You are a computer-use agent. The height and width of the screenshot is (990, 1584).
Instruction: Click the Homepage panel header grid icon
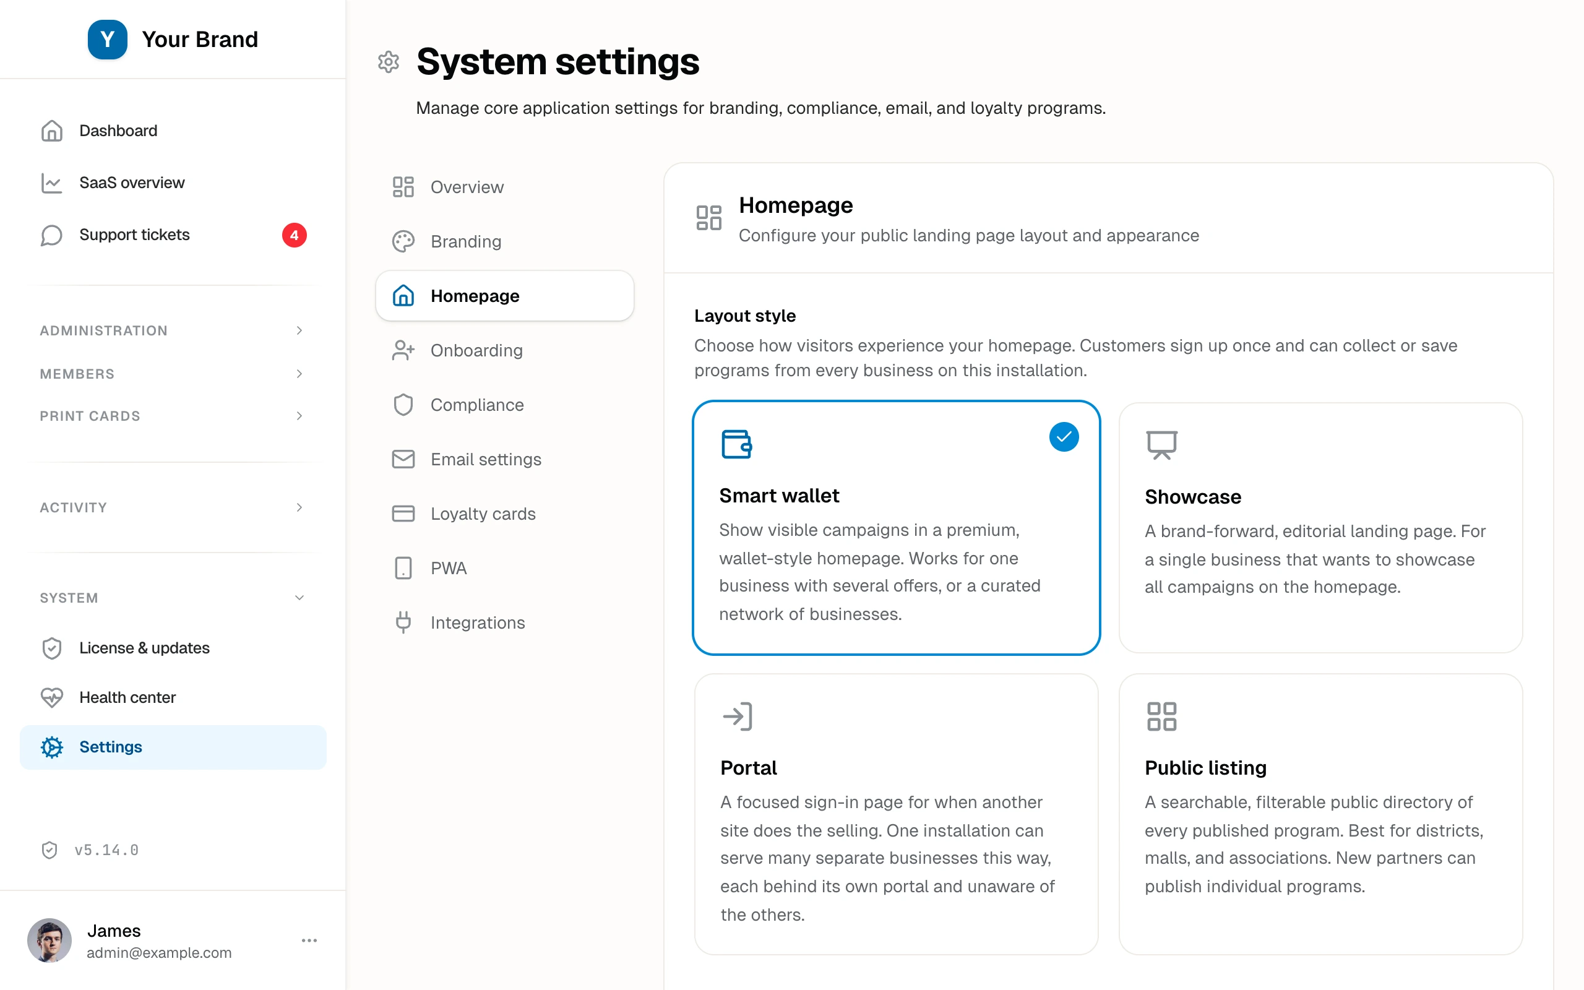[709, 218]
